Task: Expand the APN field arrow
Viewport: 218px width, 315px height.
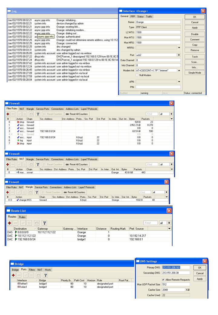Action: pos(179,81)
